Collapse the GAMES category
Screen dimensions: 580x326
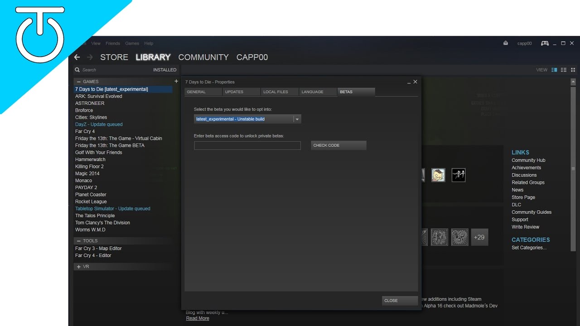coord(79,81)
